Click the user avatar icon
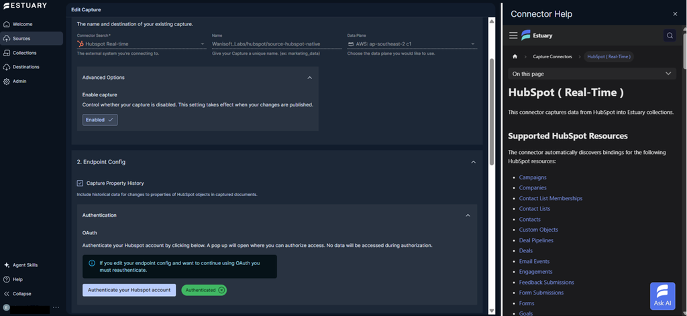The image size is (687, 316). click(x=5, y=308)
